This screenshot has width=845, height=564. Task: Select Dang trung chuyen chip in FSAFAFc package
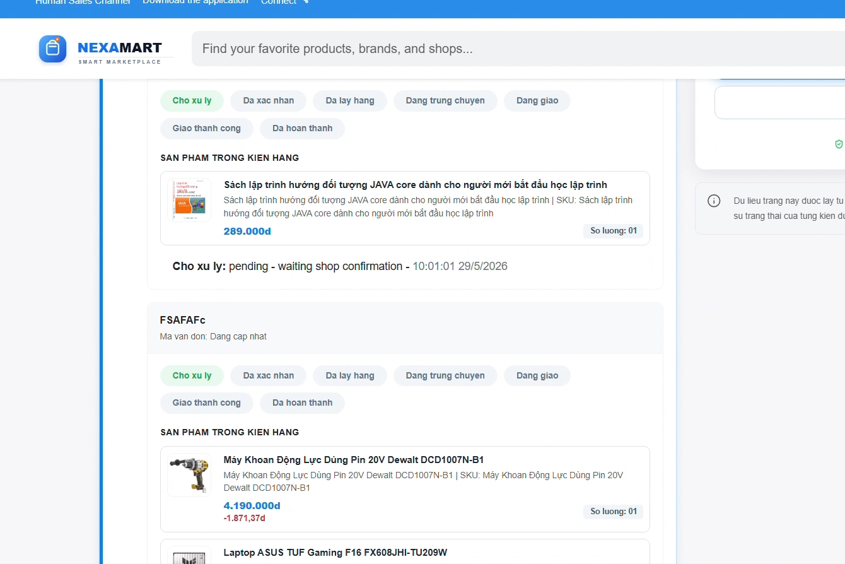[x=445, y=375]
